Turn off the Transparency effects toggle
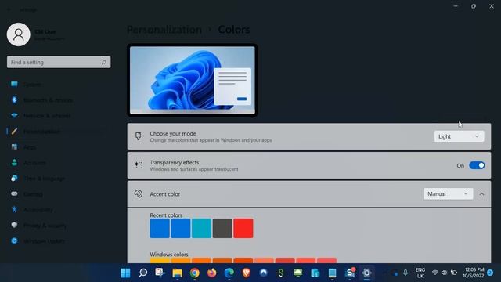Image resolution: width=501 pixels, height=282 pixels. (x=477, y=165)
